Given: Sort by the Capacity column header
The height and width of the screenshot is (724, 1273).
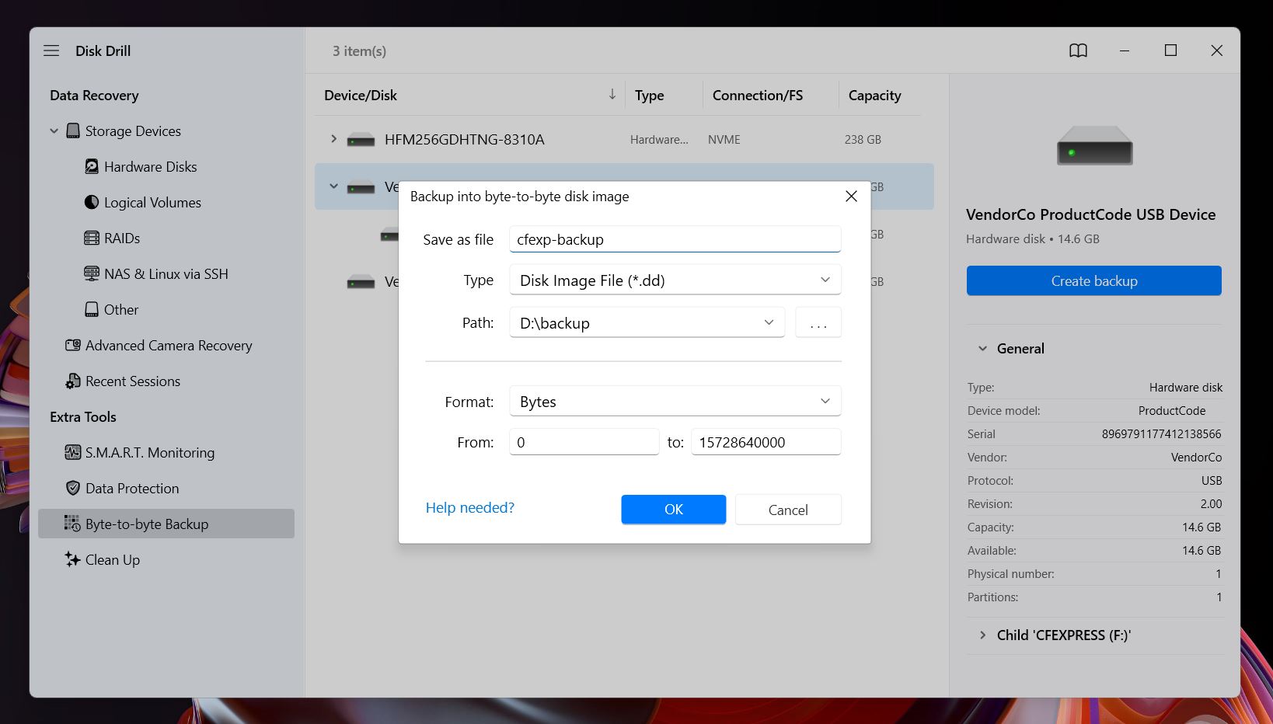Looking at the screenshot, I should coord(874,96).
